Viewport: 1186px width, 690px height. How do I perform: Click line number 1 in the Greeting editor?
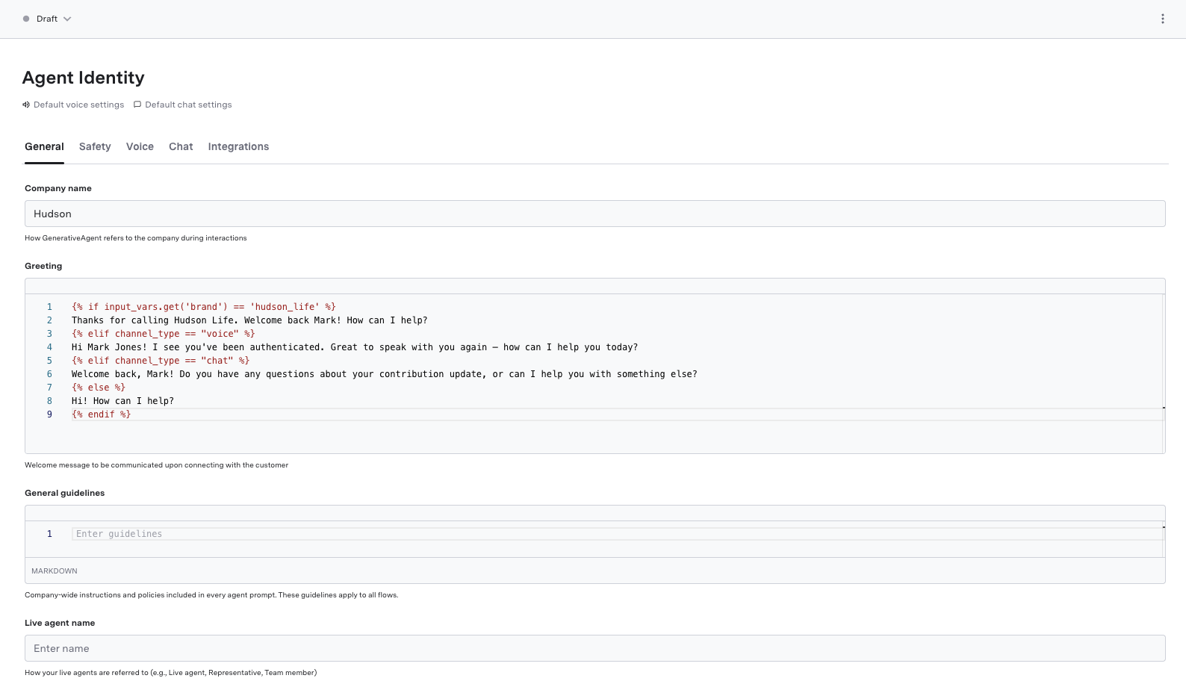pos(50,307)
